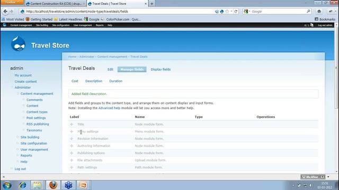Expand the Site building sidebar item
This screenshot has height=190, width=339.
click(17, 137)
